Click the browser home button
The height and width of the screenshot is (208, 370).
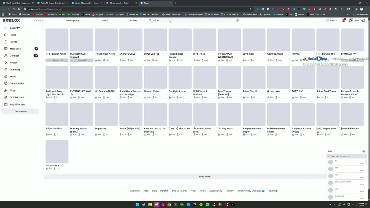click(x=19, y=9)
